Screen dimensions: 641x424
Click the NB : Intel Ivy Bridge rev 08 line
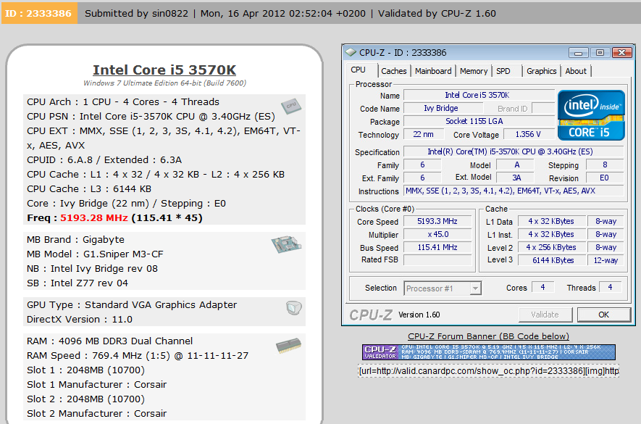tap(92, 268)
